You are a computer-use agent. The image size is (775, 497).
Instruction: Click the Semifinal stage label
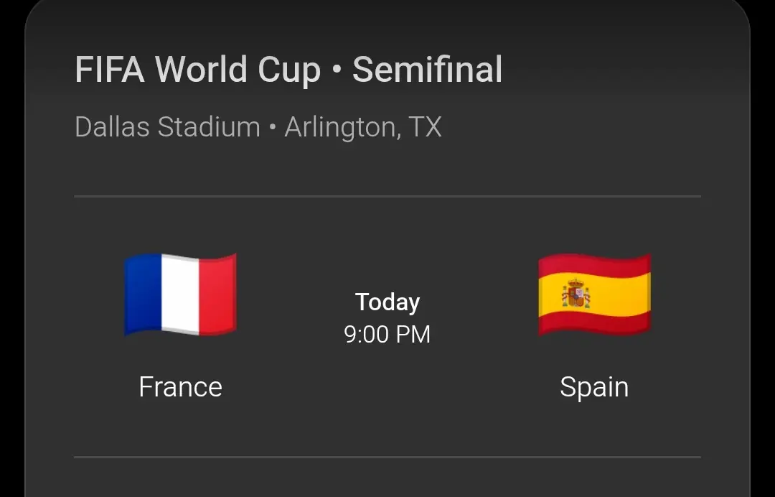pos(428,69)
